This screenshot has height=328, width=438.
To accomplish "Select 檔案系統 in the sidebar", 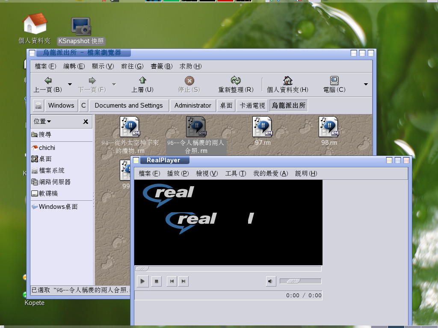I will tap(48, 170).
